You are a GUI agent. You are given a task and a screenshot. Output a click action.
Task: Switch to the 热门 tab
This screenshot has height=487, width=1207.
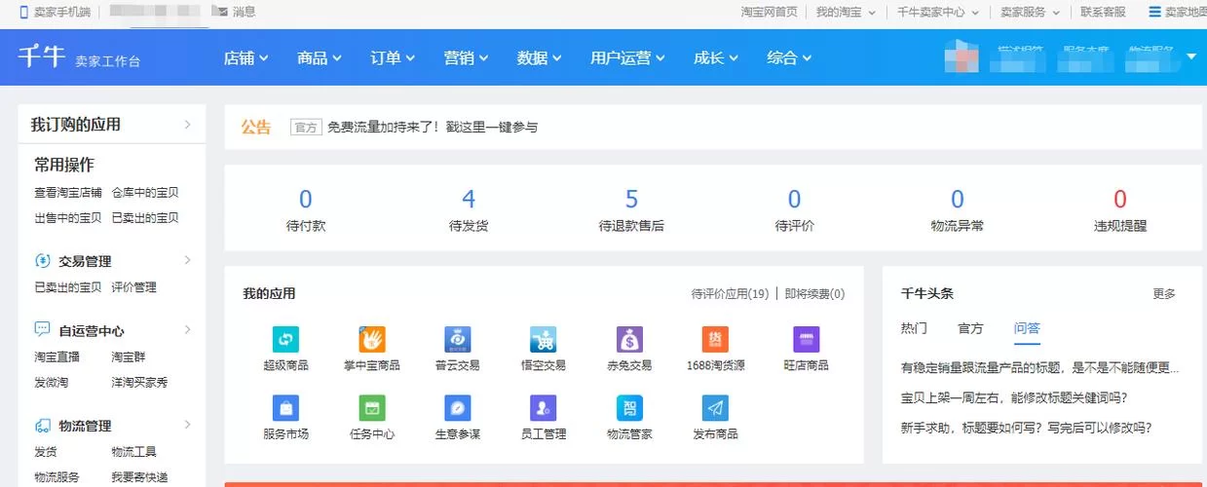click(914, 328)
